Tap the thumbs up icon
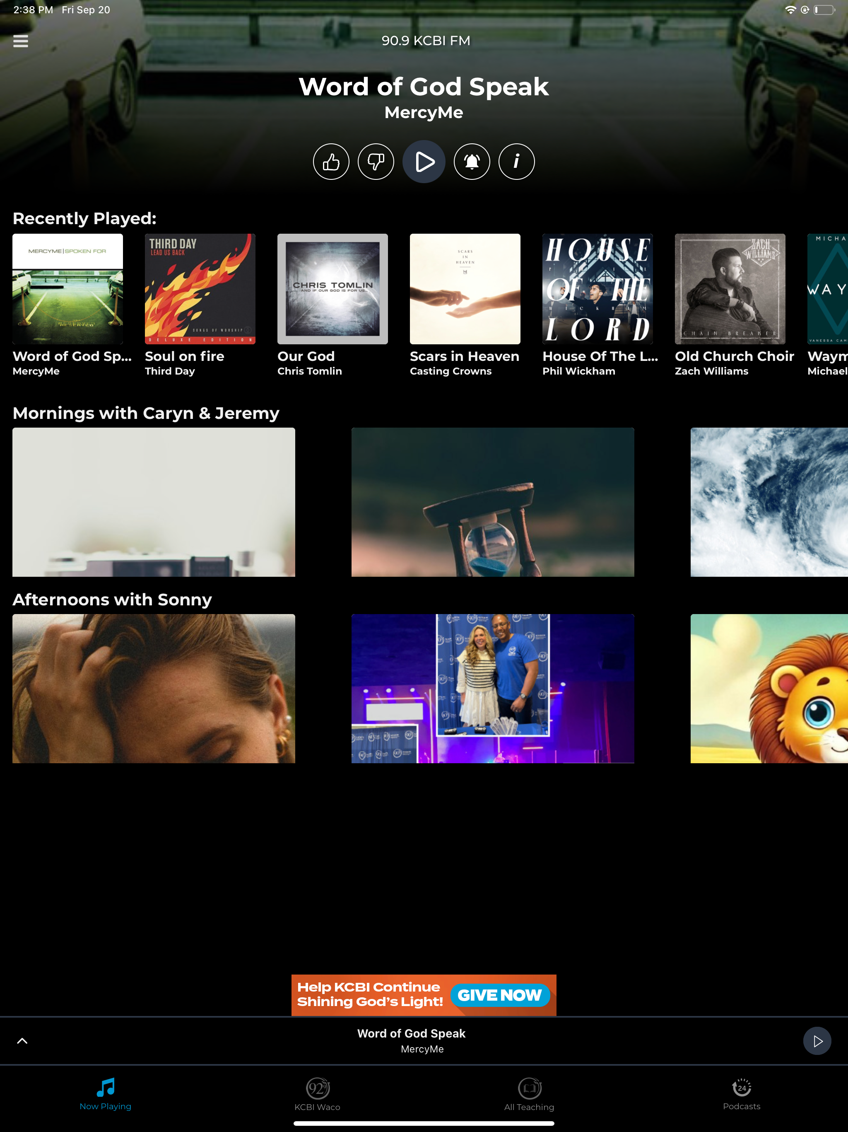This screenshot has width=848, height=1132. tap(331, 162)
